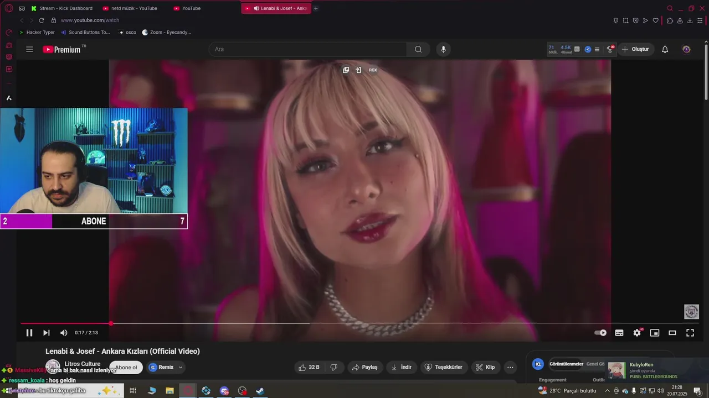Open the account avatar menu
This screenshot has height=398, width=709.
686,49
